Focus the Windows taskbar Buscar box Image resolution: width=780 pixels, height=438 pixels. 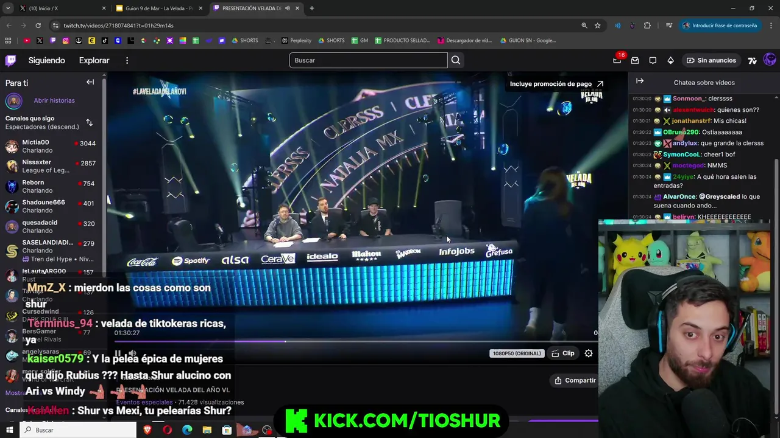[x=79, y=430]
